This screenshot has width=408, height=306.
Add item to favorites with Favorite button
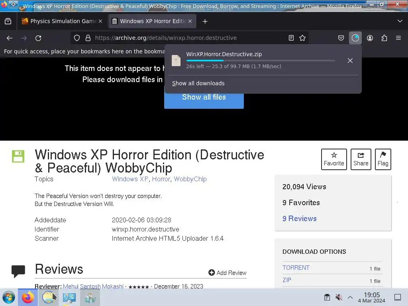click(x=334, y=159)
